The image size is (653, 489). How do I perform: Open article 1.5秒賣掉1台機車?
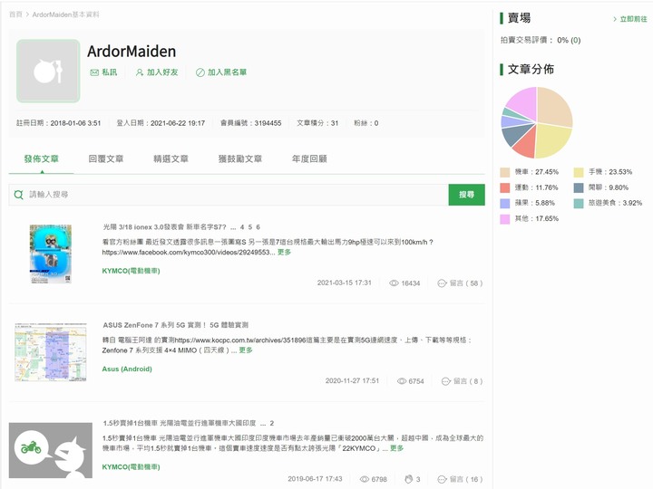click(180, 423)
